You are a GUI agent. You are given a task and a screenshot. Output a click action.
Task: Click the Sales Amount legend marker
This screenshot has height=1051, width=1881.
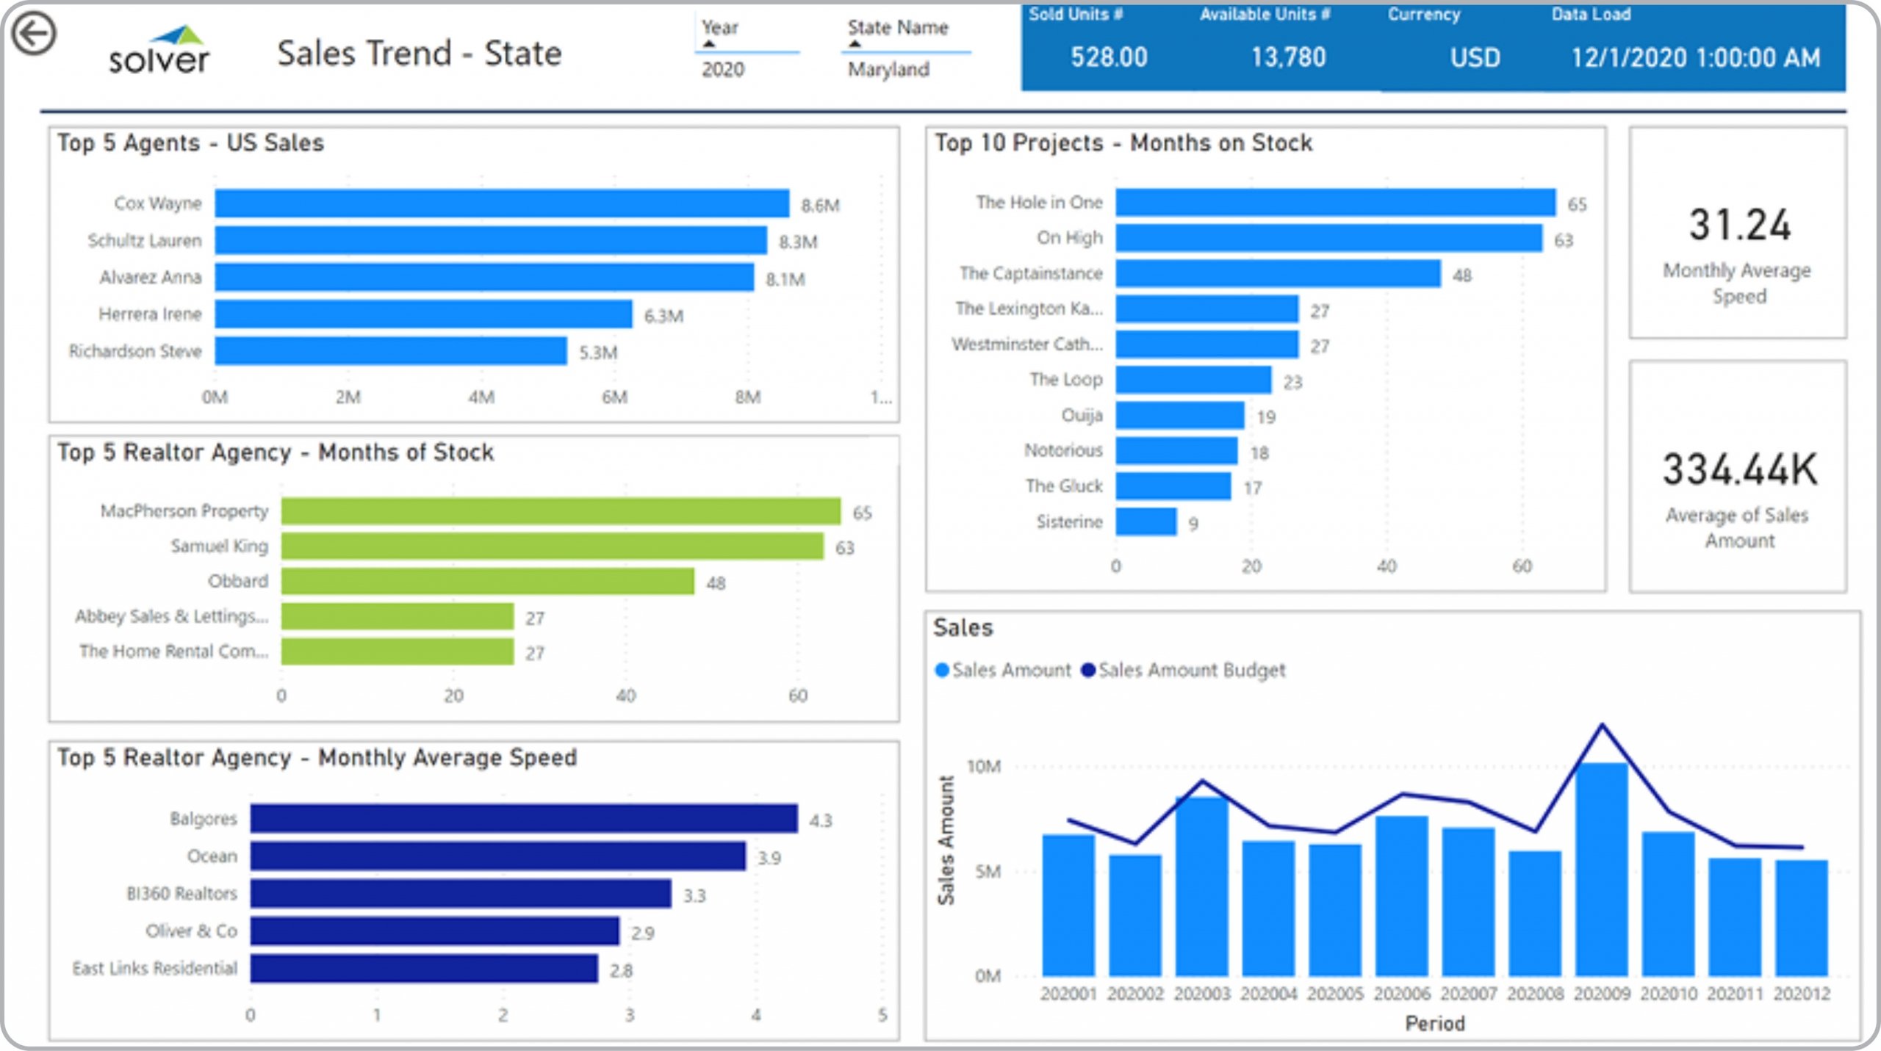click(x=941, y=670)
